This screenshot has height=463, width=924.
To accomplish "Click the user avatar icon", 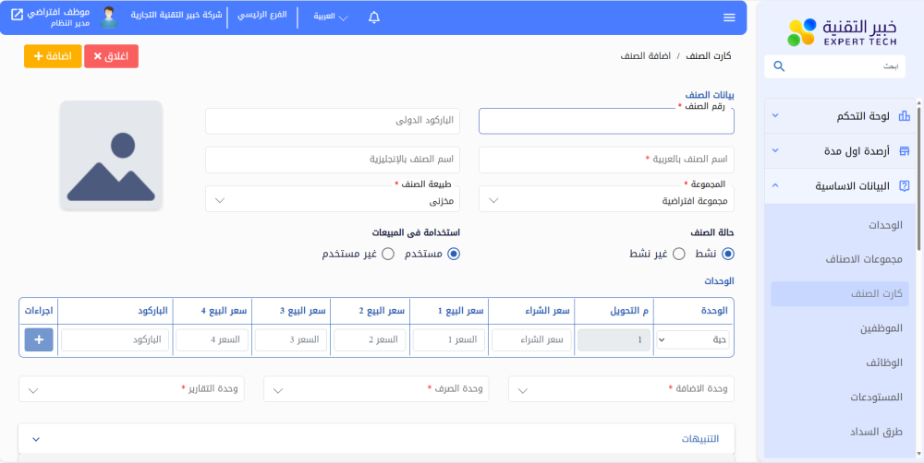I will [x=109, y=18].
